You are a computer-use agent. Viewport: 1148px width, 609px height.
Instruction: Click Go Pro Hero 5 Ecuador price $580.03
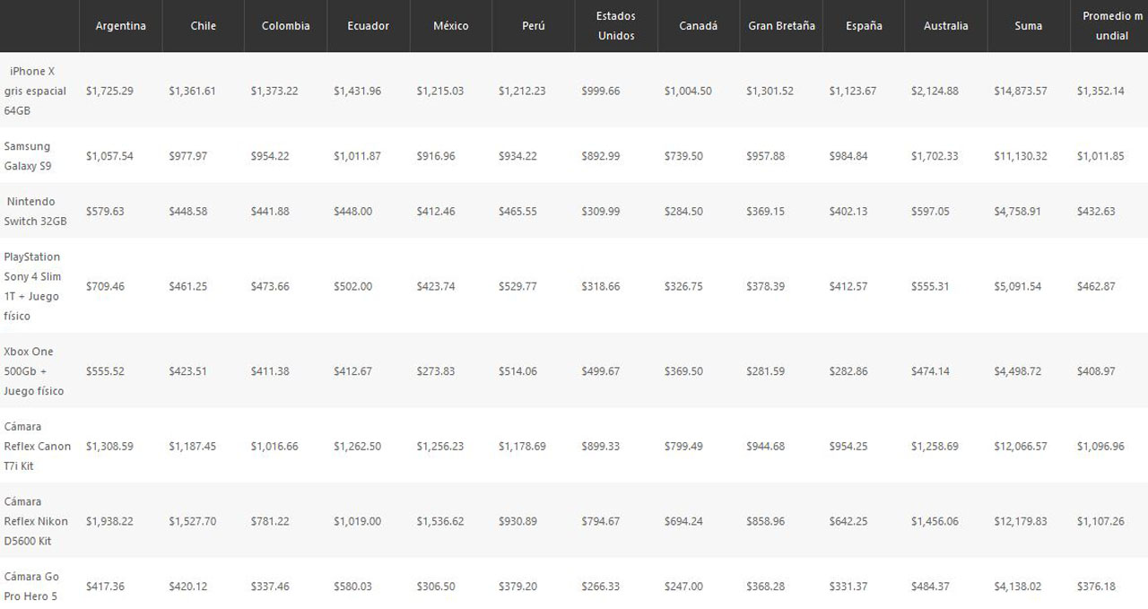tap(352, 587)
